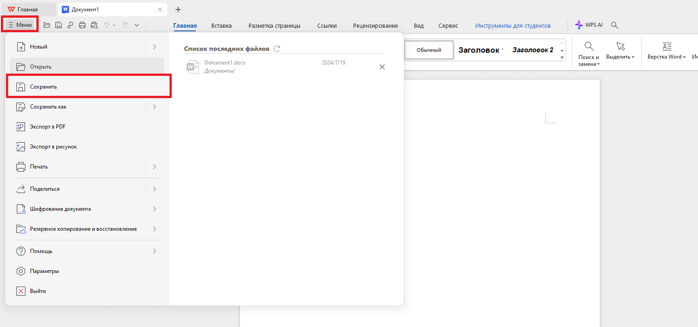Switch to the Вставка ribbon tab
This screenshot has height=327, width=698.
click(221, 26)
